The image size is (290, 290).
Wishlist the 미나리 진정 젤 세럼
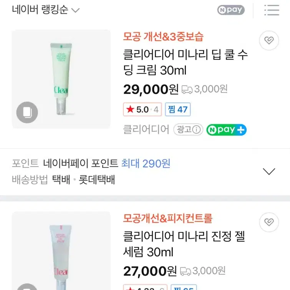(269, 222)
